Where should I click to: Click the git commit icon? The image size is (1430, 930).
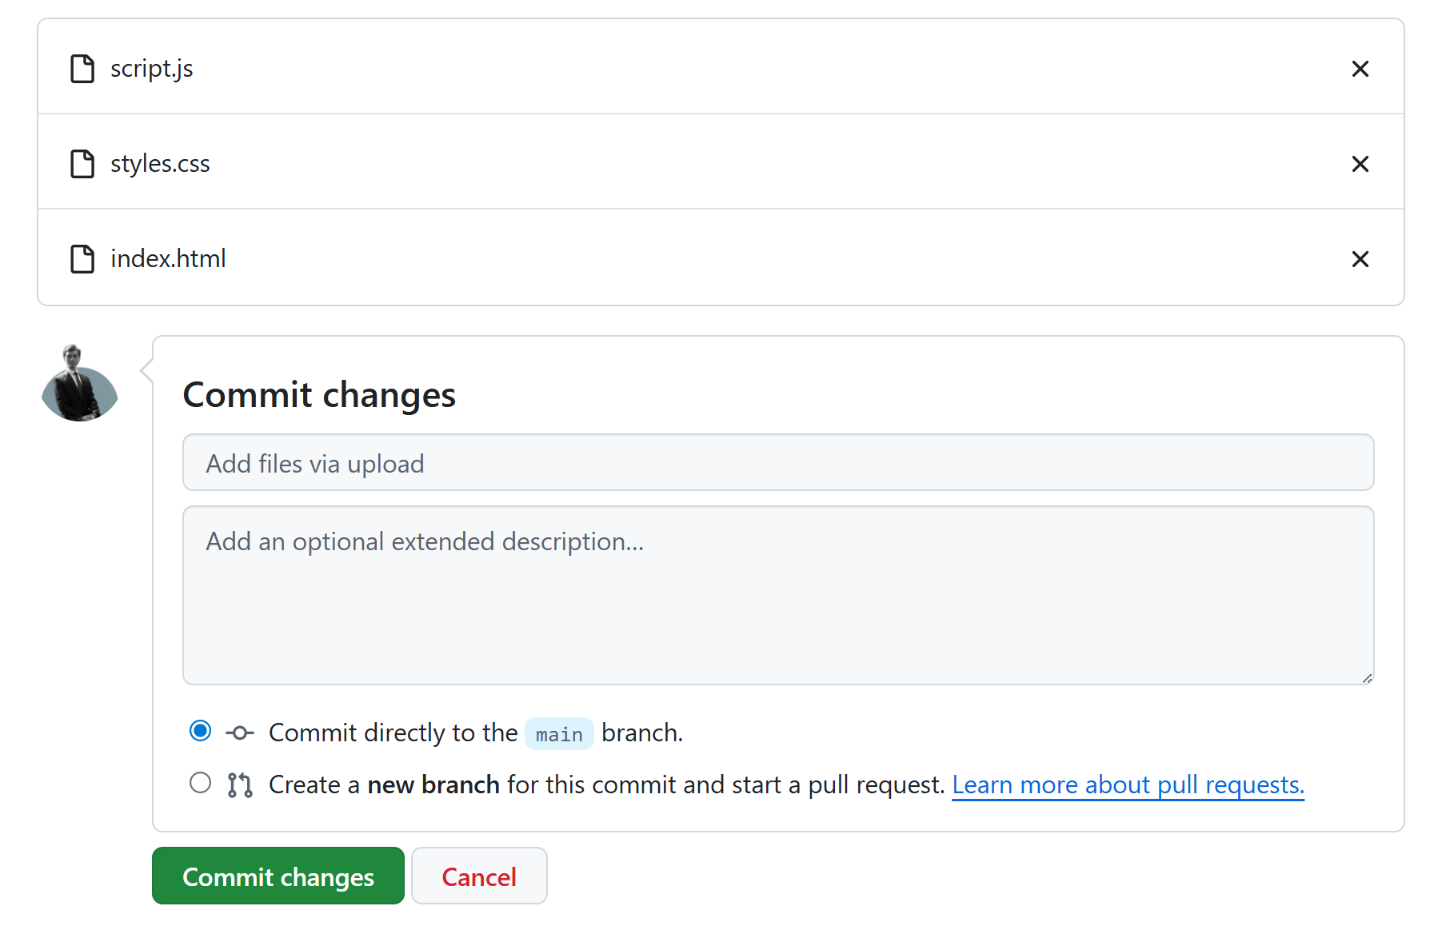click(240, 732)
